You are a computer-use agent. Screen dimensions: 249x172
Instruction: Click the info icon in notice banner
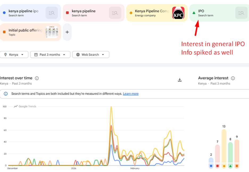coord(6,94)
